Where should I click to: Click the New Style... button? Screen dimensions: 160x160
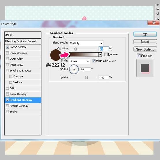tap(145, 49)
